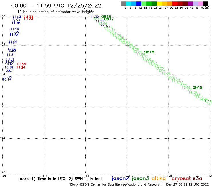The image size is (212, 187).
Task: Select the red 1134 marker beside 10.99
Action: (x=21, y=67)
